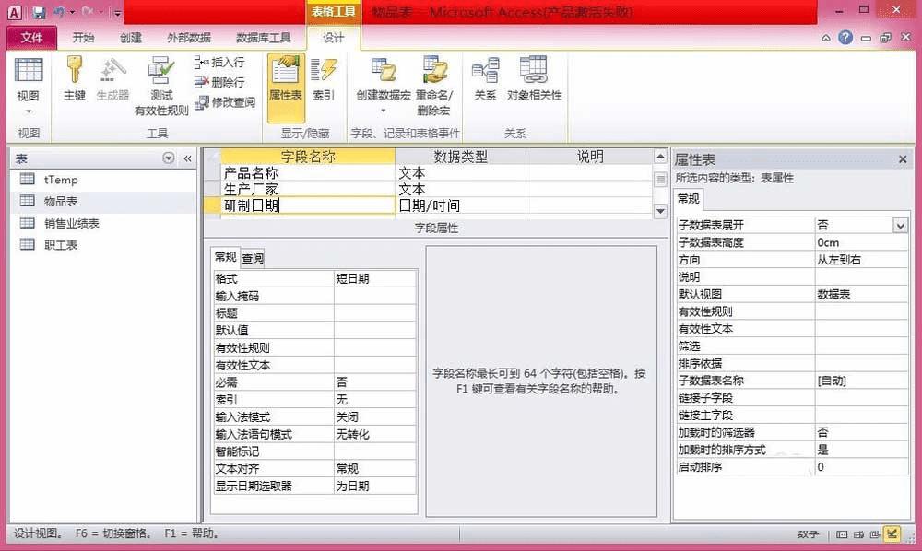
Task: Select the 设计 design tab
Action: [x=334, y=38]
